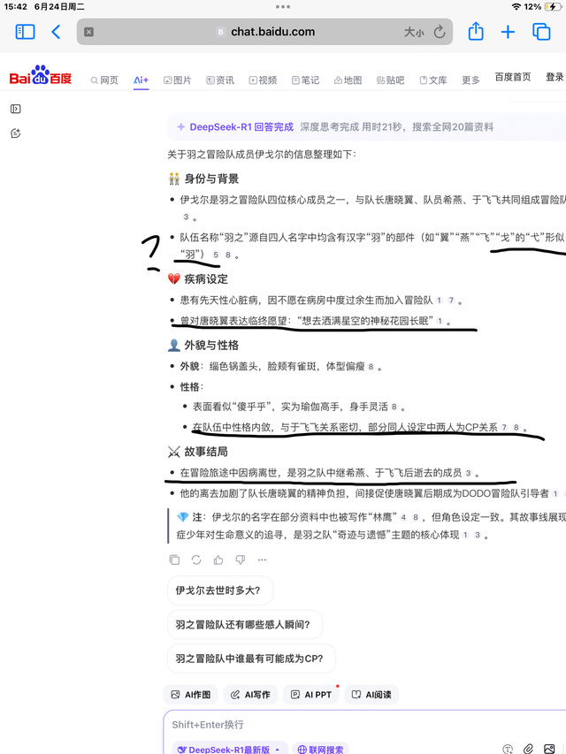Expand the DeepSeek-R1最新版 model dropdown
566x754 pixels.
pos(229,749)
